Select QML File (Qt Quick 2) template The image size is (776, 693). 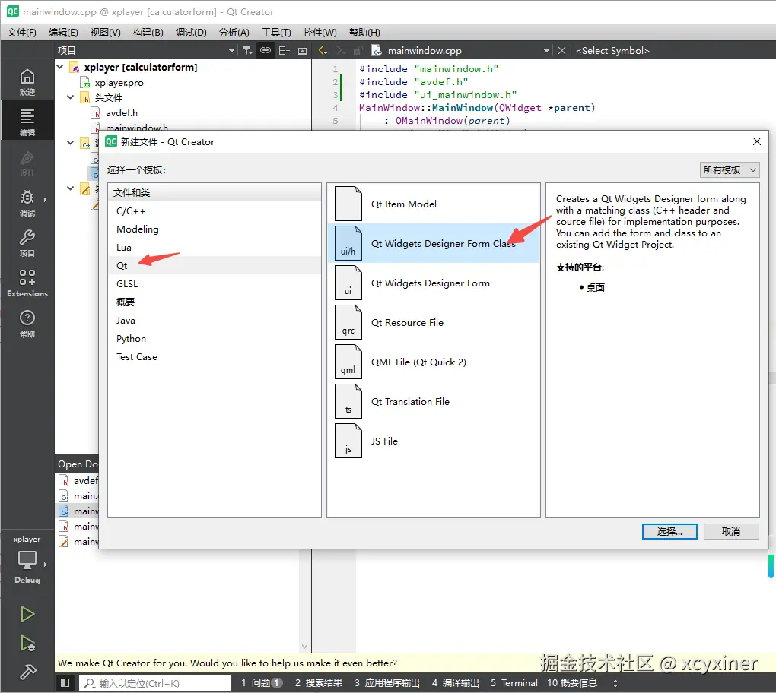click(434, 362)
